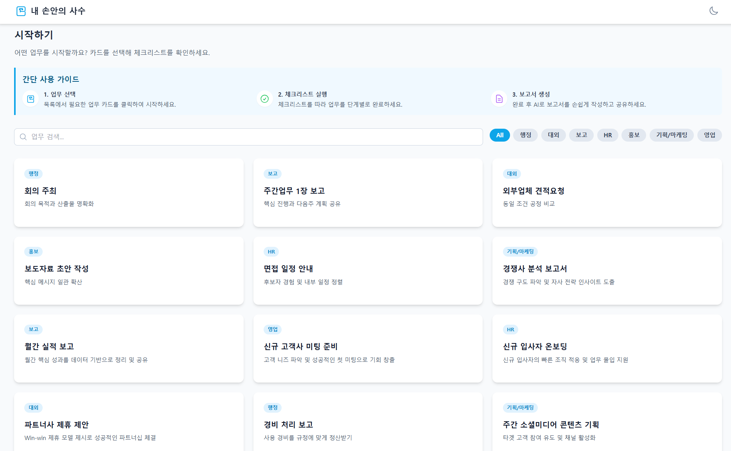The image size is (731, 451).
Task: Open the 외부업체 견적요청 card
Action: click(607, 193)
